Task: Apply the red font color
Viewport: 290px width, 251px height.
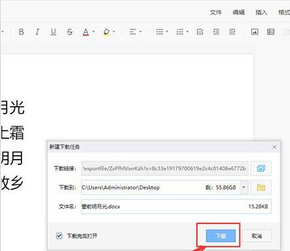Action: click(86, 32)
